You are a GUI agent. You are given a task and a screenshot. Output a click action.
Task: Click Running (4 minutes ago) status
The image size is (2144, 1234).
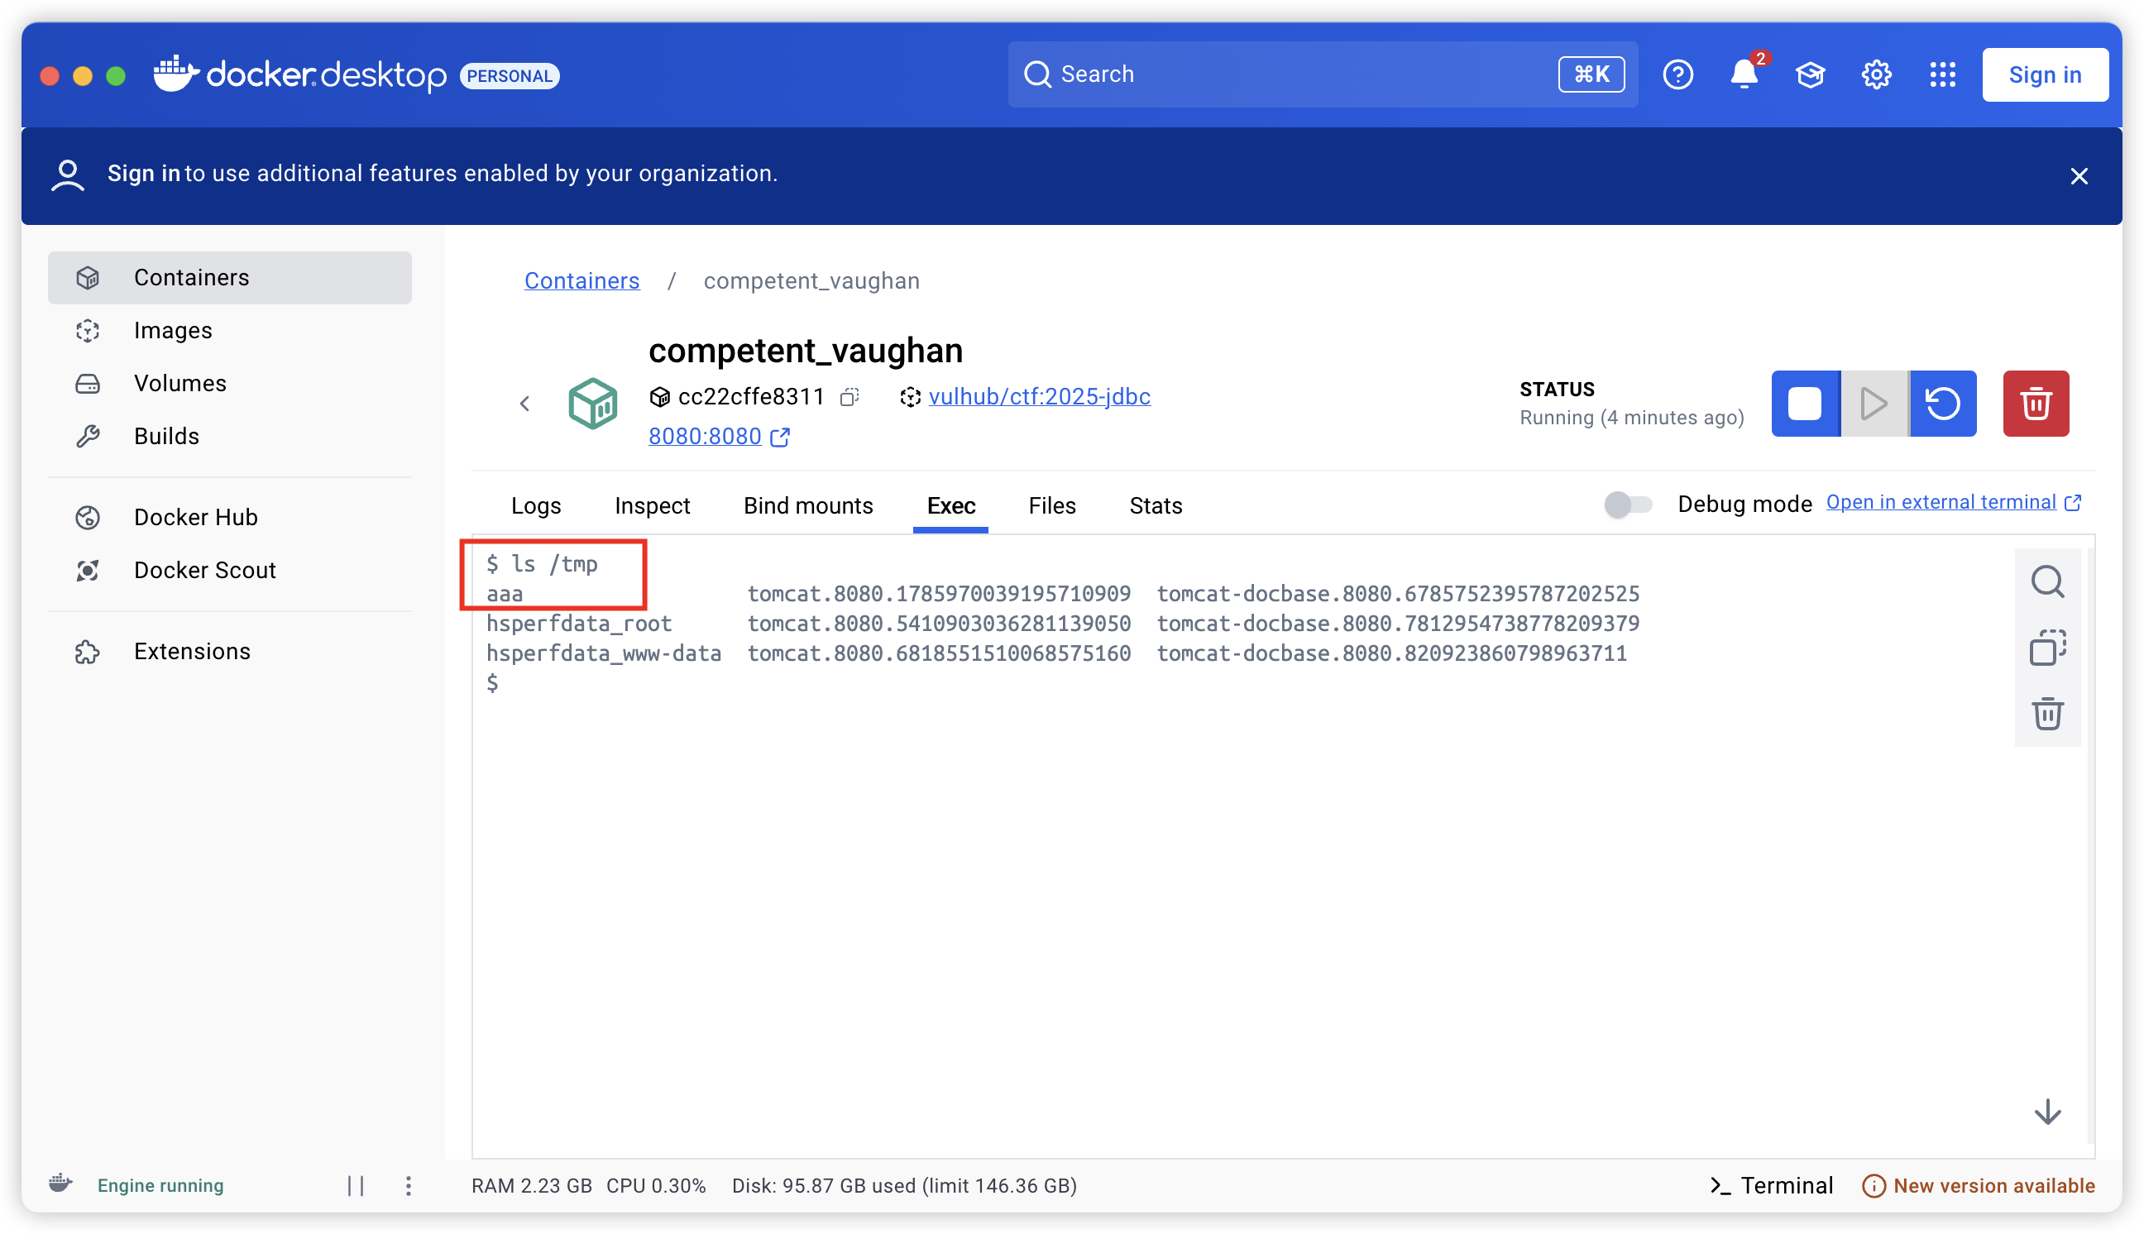click(x=1631, y=418)
